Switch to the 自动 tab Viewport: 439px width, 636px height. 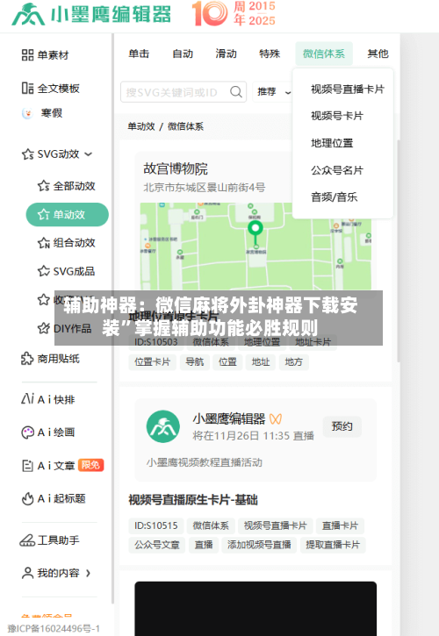pyautogui.click(x=183, y=54)
